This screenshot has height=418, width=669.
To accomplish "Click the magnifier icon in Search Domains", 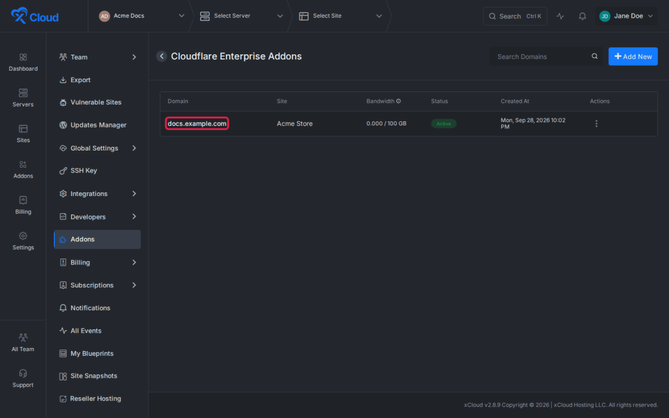I will point(594,56).
